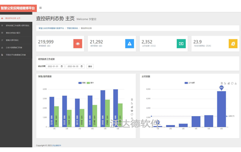Toggle the blue 警情 legend series in the left chart
The width and height of the screenshot is (241, 152).
point(82,83)
